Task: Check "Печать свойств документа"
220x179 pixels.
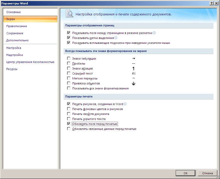Action: coord(69,114)
